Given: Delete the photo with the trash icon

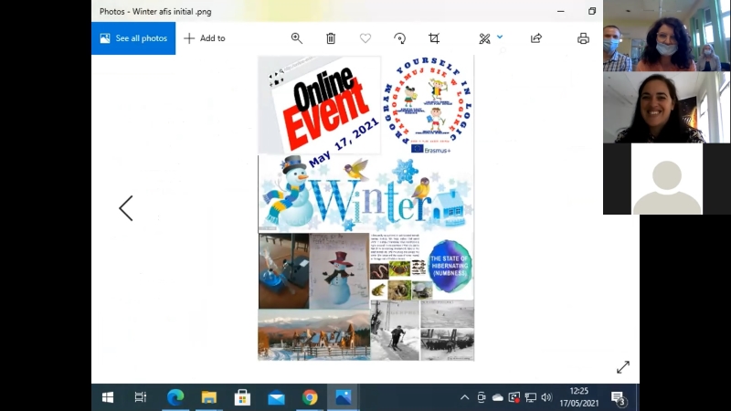Looking at the screenshot, I should coord(331,38).
